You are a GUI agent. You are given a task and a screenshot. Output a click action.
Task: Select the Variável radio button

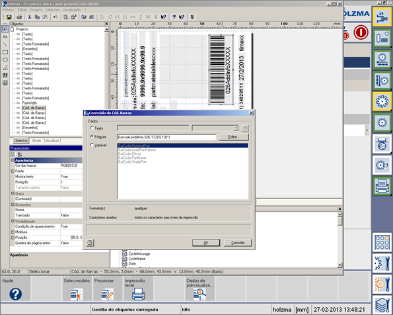(x=92, y=145)
